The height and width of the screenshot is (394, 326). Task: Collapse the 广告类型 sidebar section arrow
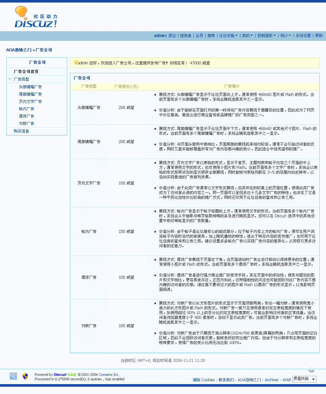(x=10, y=79)
